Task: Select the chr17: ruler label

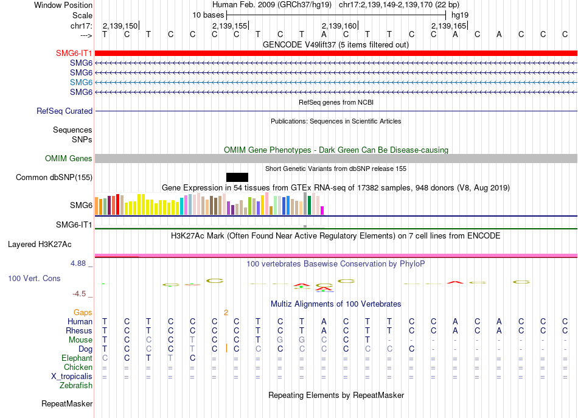Action: (82, 26)
